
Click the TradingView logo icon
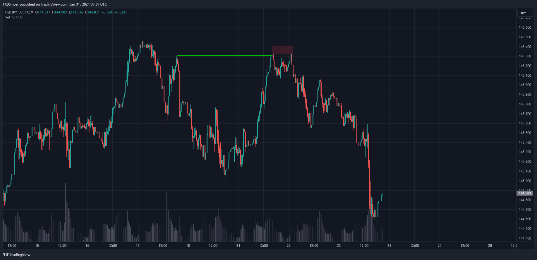tap(6, 255)
